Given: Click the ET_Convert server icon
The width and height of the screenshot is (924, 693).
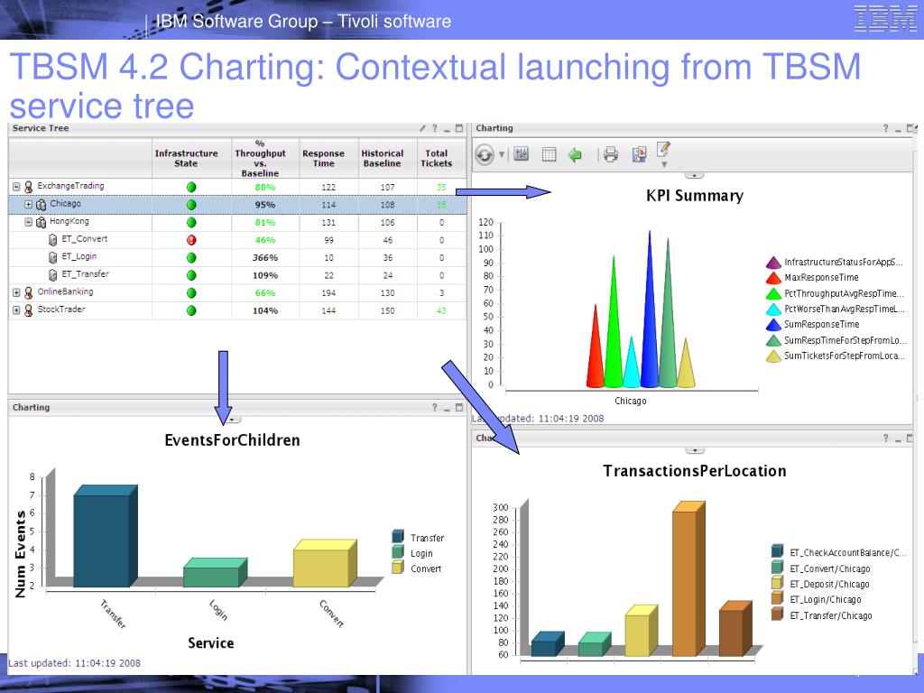Looking at the screenshot, I should (52, 240).
